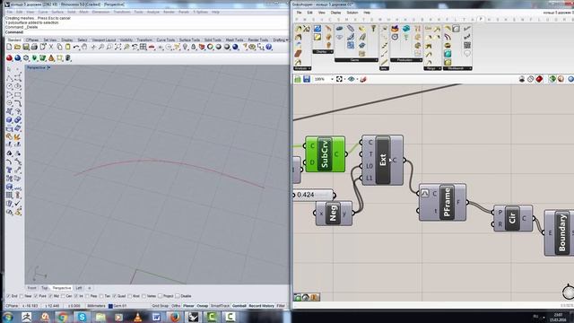574x323 pixels.
Task: Open the Curve menu in Rhino
Action: [43, 12]
